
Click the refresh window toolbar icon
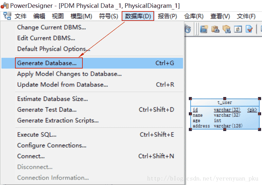(x=238, y=29)
